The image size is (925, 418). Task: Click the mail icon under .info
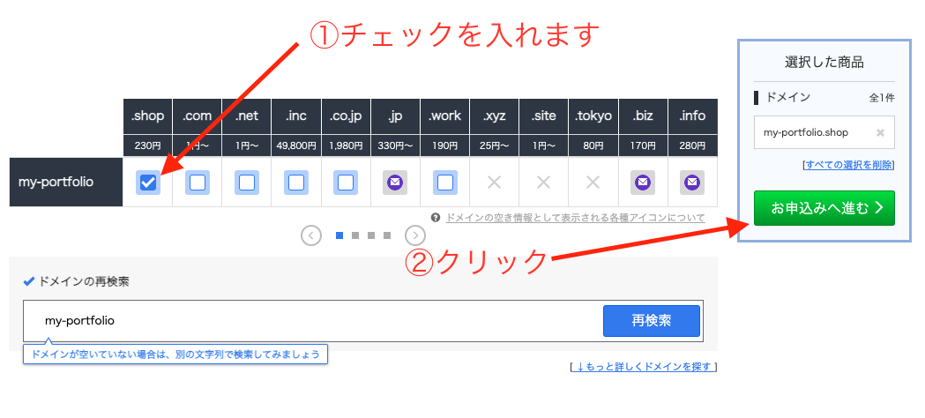point(692,183)
